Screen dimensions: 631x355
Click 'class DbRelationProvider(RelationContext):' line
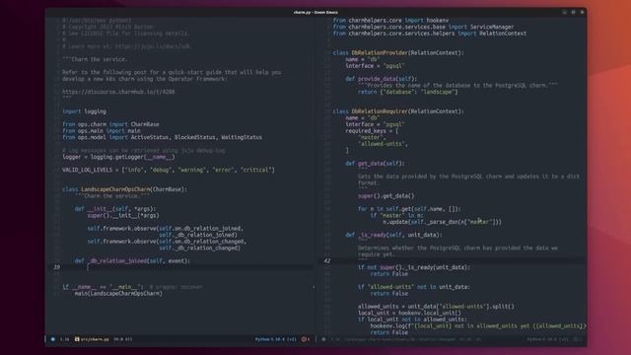(398, 52)
